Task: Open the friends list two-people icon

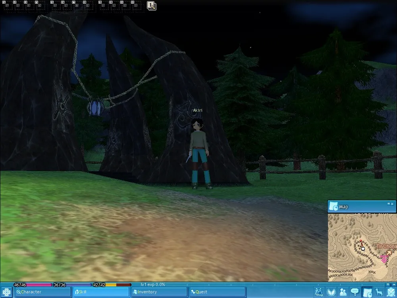Action: tap(343, 292)
